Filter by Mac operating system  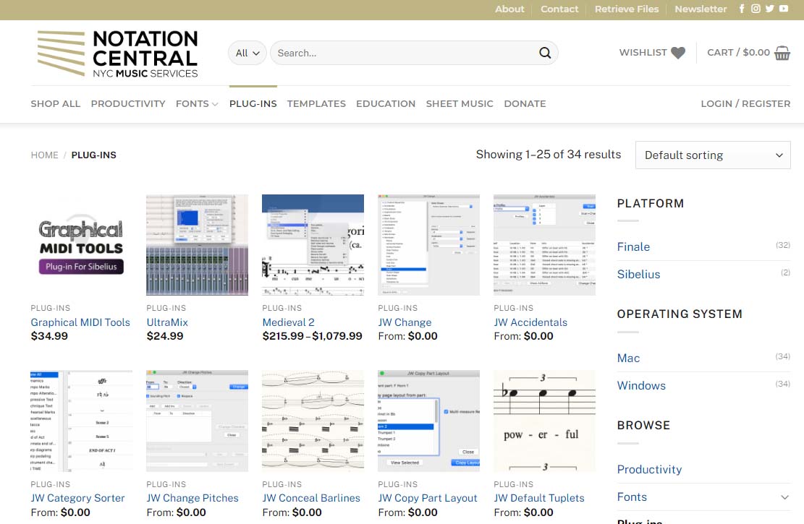pyautogui.click(x=628, y=358)
